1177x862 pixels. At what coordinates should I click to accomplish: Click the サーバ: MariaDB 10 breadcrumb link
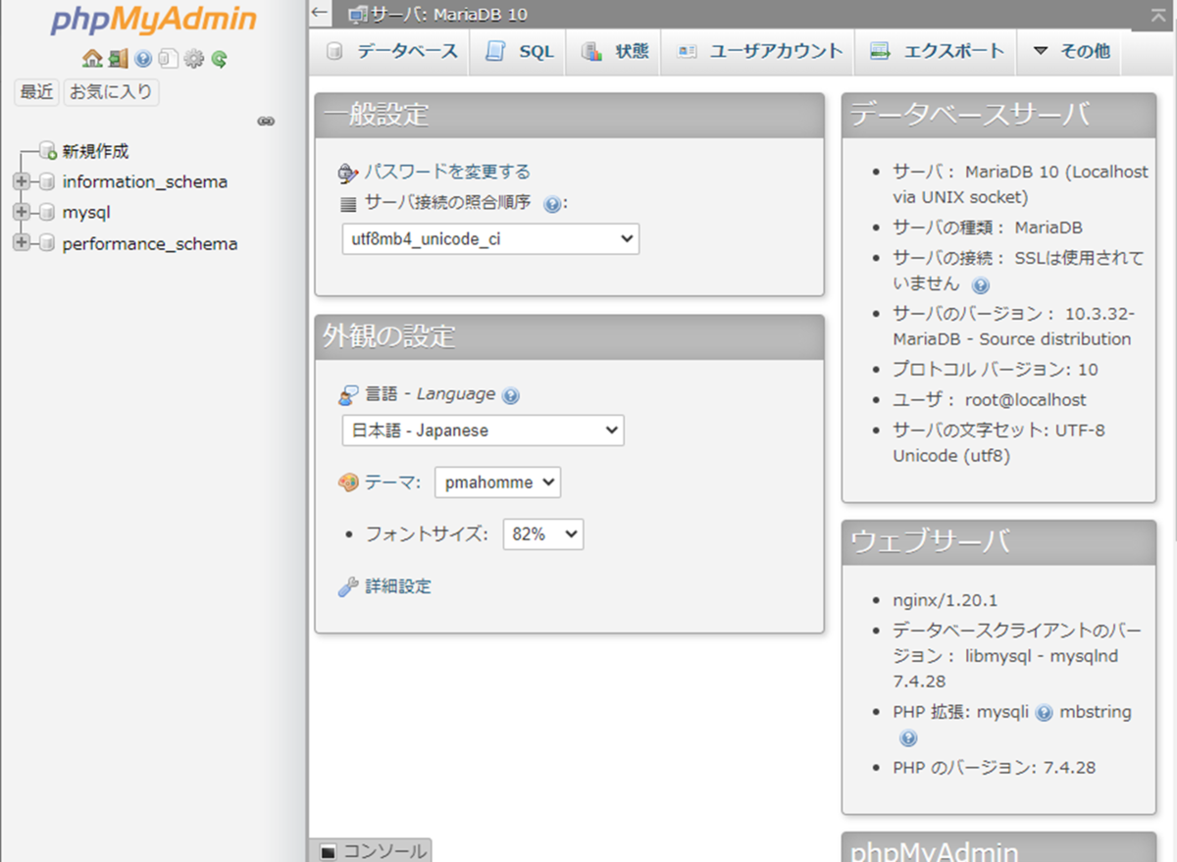(x=451, y=15)
